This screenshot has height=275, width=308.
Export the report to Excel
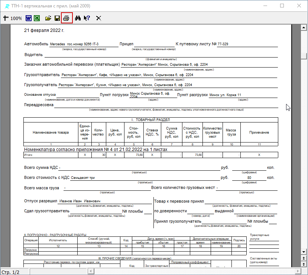coord(37,18)
